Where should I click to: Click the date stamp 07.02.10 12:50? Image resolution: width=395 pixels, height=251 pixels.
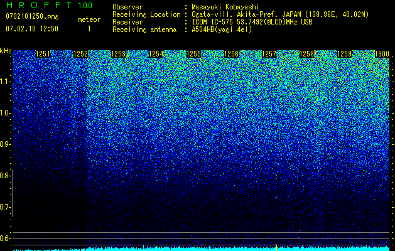pos(32,29)
